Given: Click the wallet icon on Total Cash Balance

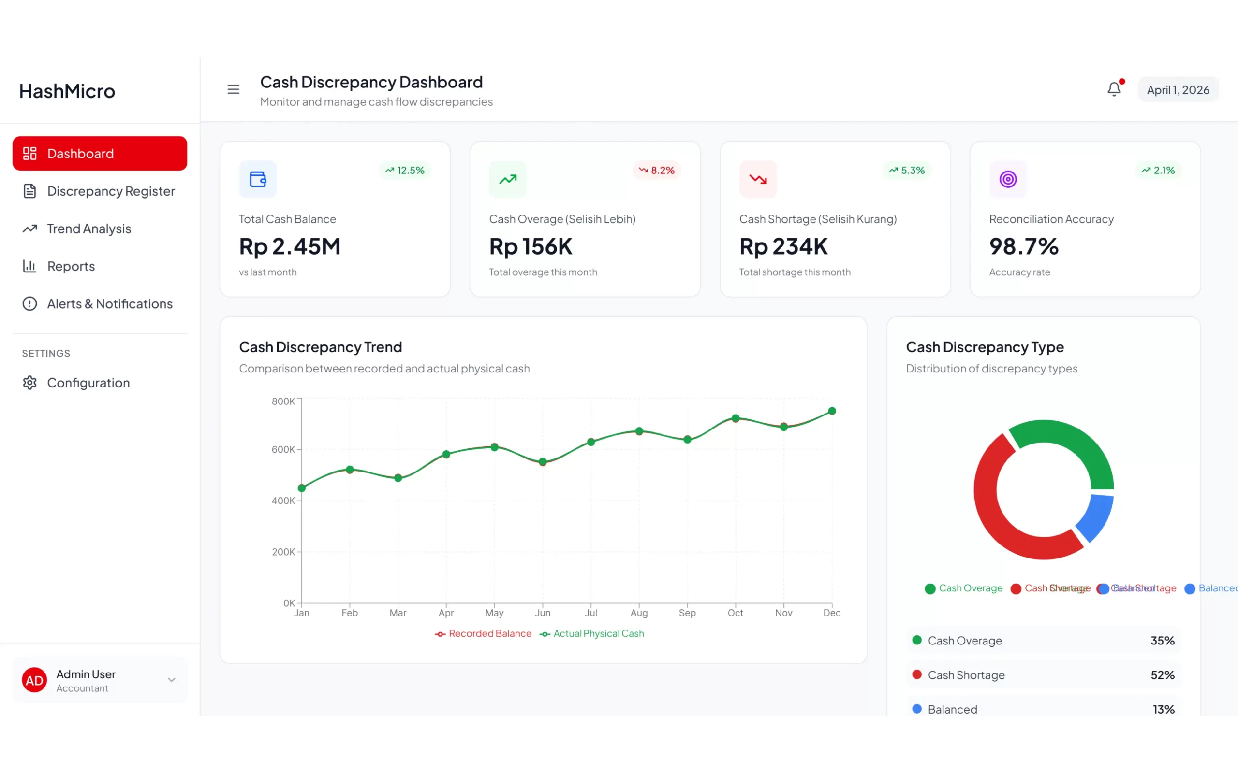Looking at the screenshot, I should (258, 179).
